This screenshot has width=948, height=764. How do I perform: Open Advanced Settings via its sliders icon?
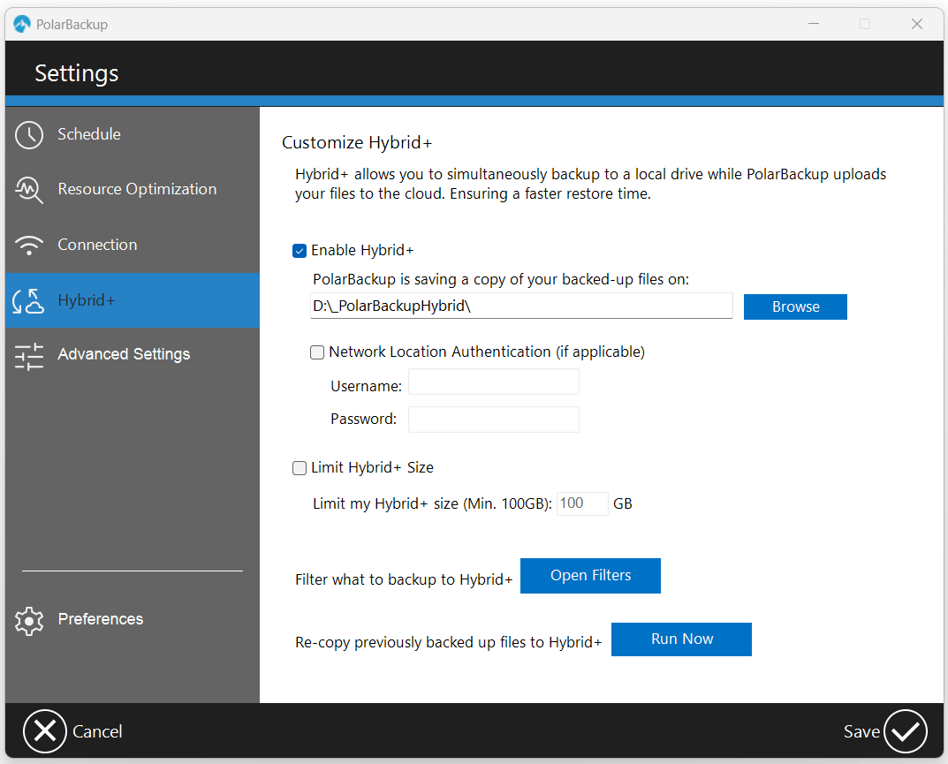[28, 355]
